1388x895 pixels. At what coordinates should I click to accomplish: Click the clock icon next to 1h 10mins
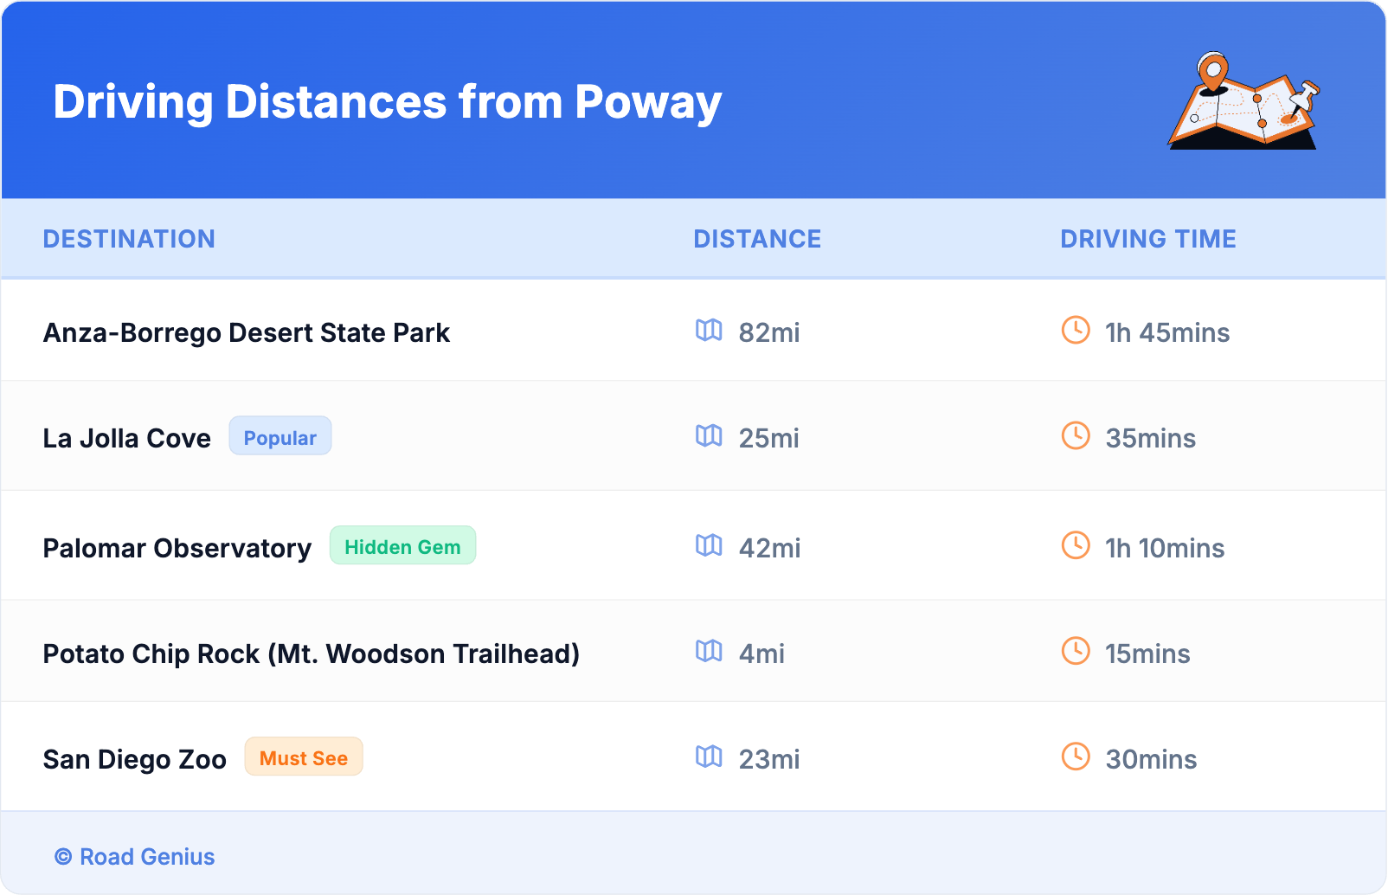point(1076,545)
